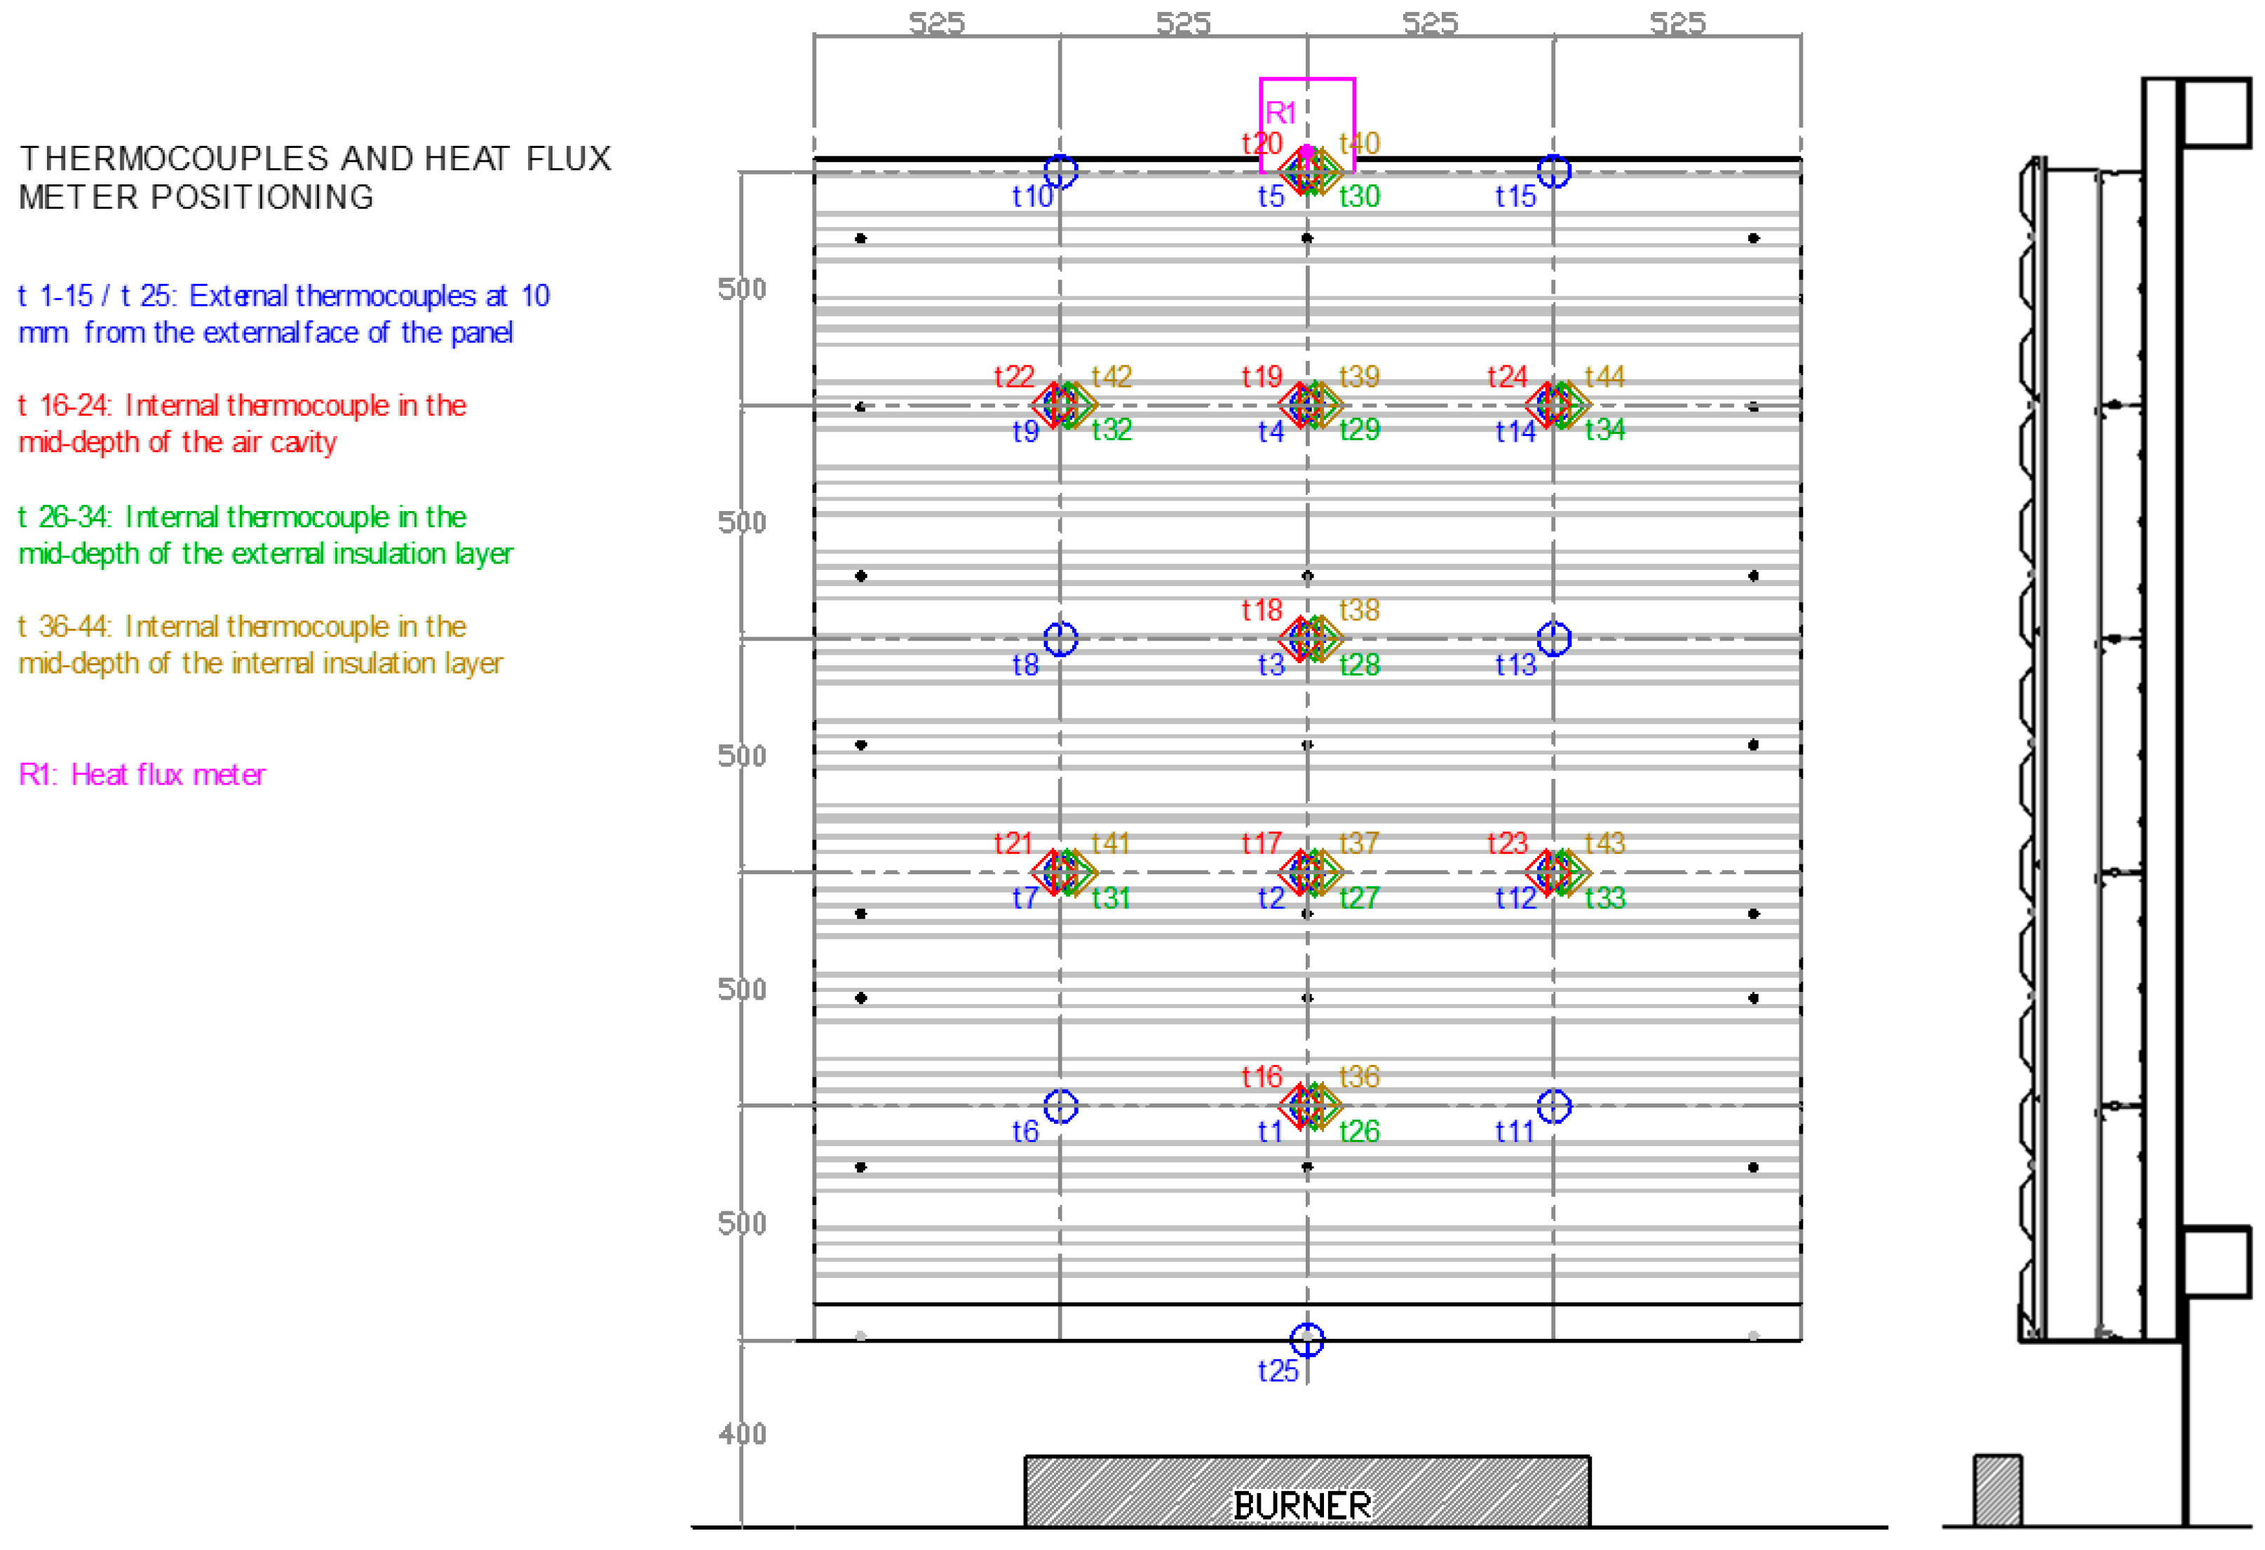Click the 400 dimension label near burner
The height and width of the screenshot is (1550, 2265).
[x=742, y=1434]
